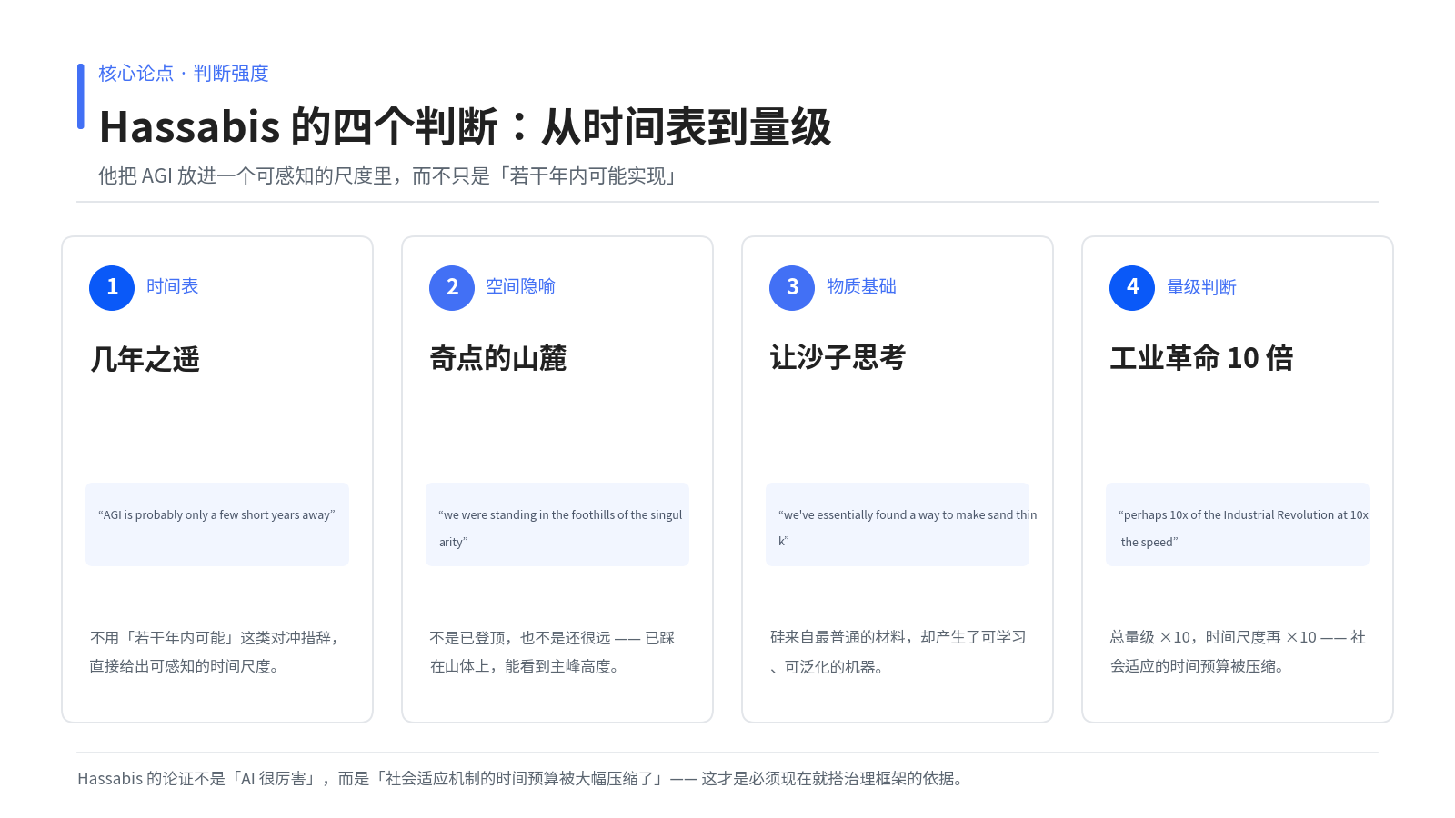
Task: Select the label 物质基础
Action: point(861,286)
